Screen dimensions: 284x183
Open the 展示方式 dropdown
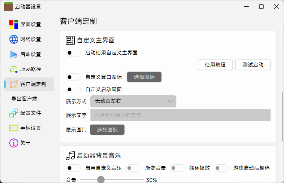[133, 101]
